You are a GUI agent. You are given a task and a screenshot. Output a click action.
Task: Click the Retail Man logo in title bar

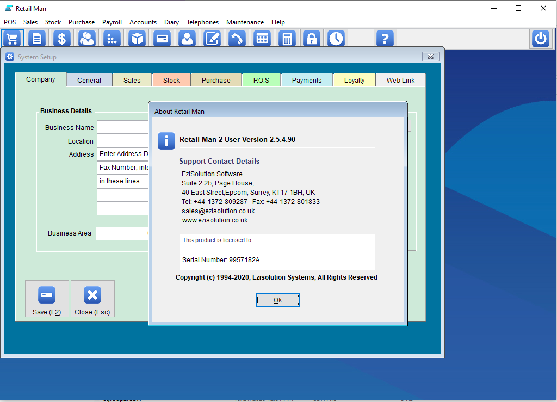pos(9,8)
